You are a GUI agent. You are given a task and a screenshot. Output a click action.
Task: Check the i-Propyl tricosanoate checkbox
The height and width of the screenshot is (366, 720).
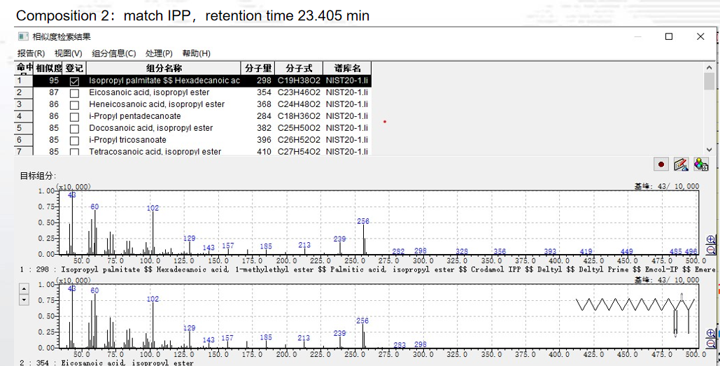point(74,141)
